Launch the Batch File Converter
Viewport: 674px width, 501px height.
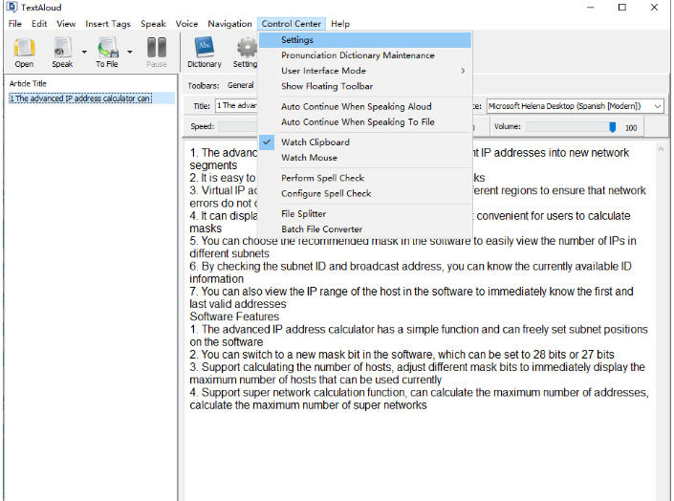[x=321, y=229]
